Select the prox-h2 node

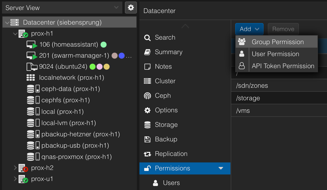(69, 168)
